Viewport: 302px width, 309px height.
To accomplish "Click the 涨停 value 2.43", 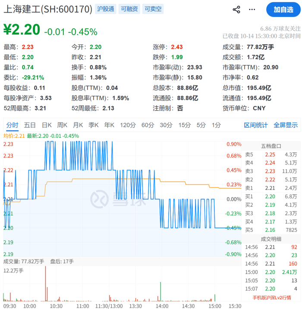I will 177,47.
